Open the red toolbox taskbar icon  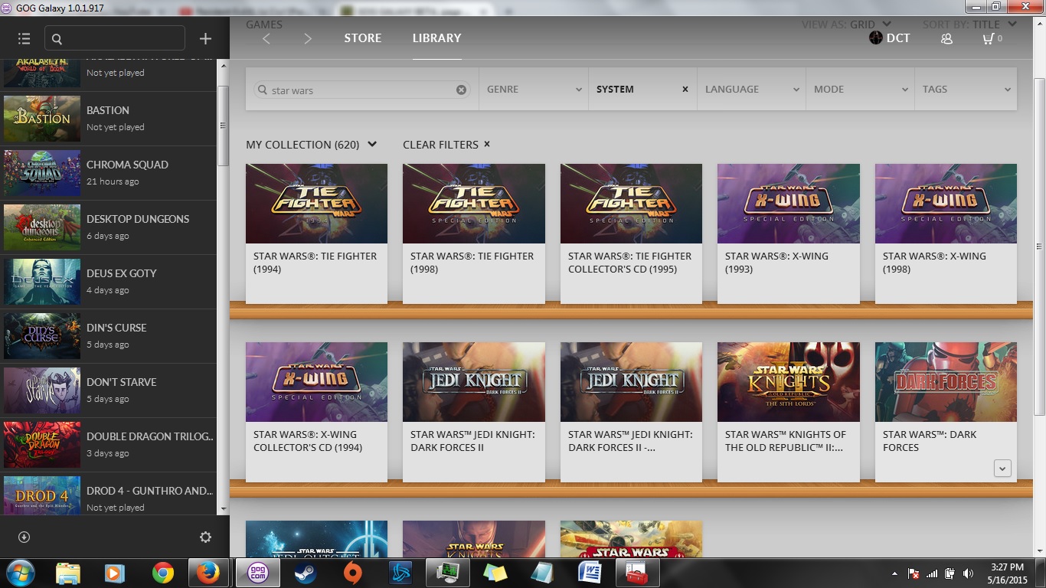pyautogui.click(x=637, y=573)
